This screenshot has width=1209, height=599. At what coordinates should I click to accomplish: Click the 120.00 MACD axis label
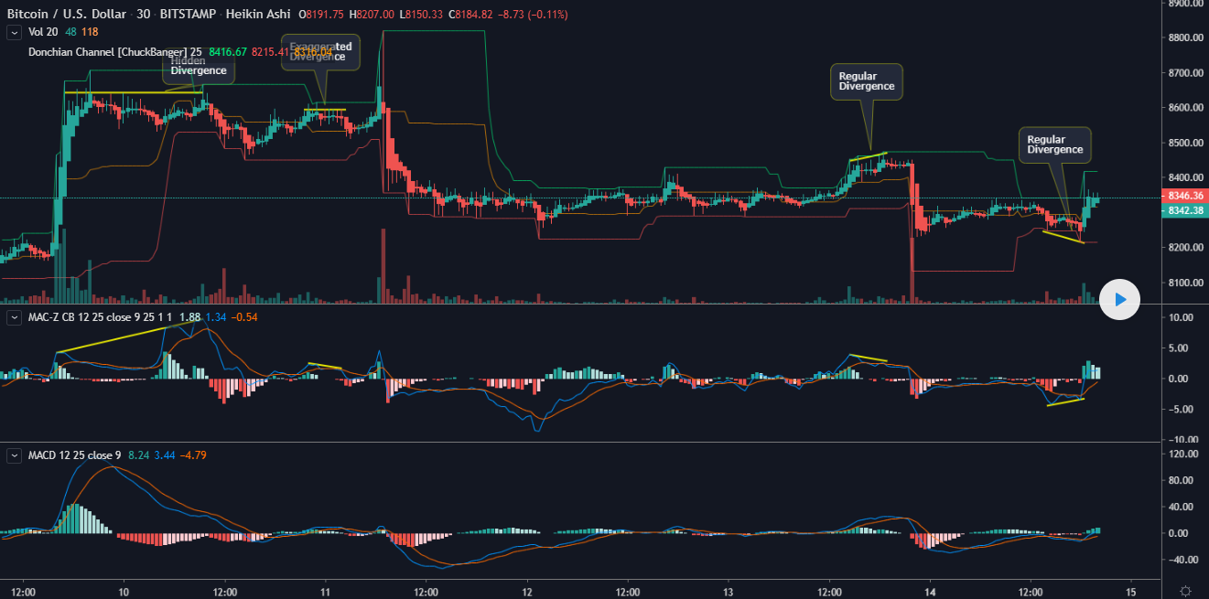(x=1182, y=455)
